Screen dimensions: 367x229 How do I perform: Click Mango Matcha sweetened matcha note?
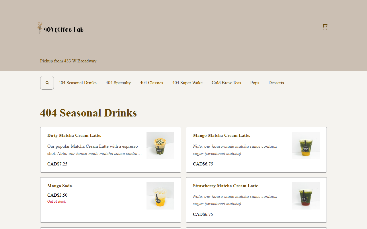[x=235, y=150]
